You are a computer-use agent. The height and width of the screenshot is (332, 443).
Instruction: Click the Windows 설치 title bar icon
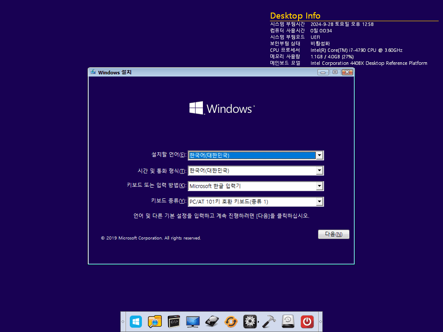93,72
